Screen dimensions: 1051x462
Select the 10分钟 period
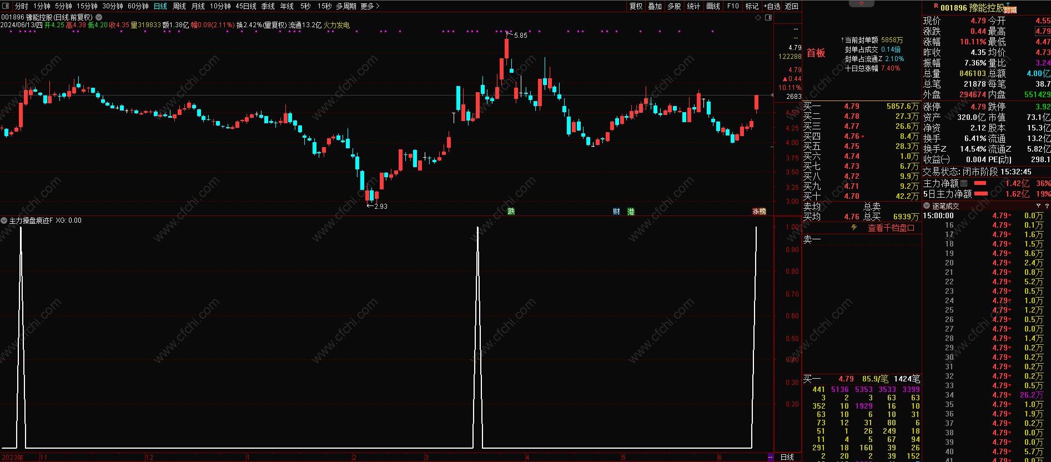point(220,6)
